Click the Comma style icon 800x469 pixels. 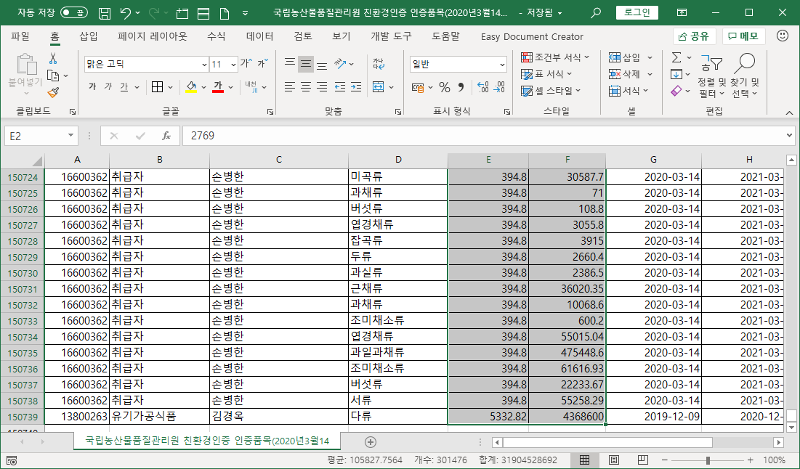click(x=461, y=87)
